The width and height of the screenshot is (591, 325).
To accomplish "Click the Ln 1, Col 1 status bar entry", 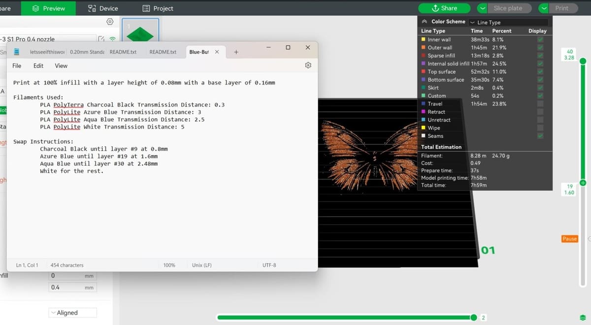I will pyautogui.click(x=27, y=265).
